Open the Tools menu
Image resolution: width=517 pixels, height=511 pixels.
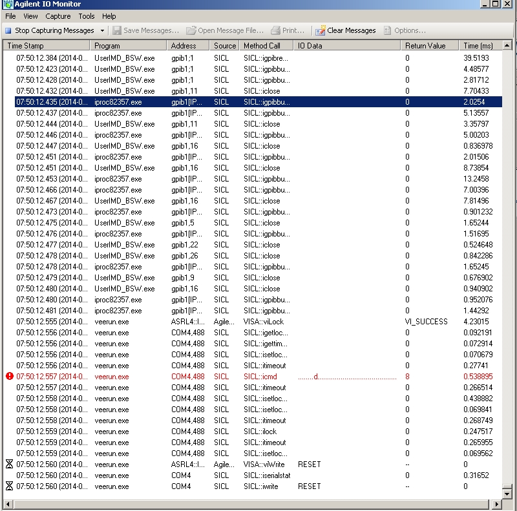click(x=87, y=16)
